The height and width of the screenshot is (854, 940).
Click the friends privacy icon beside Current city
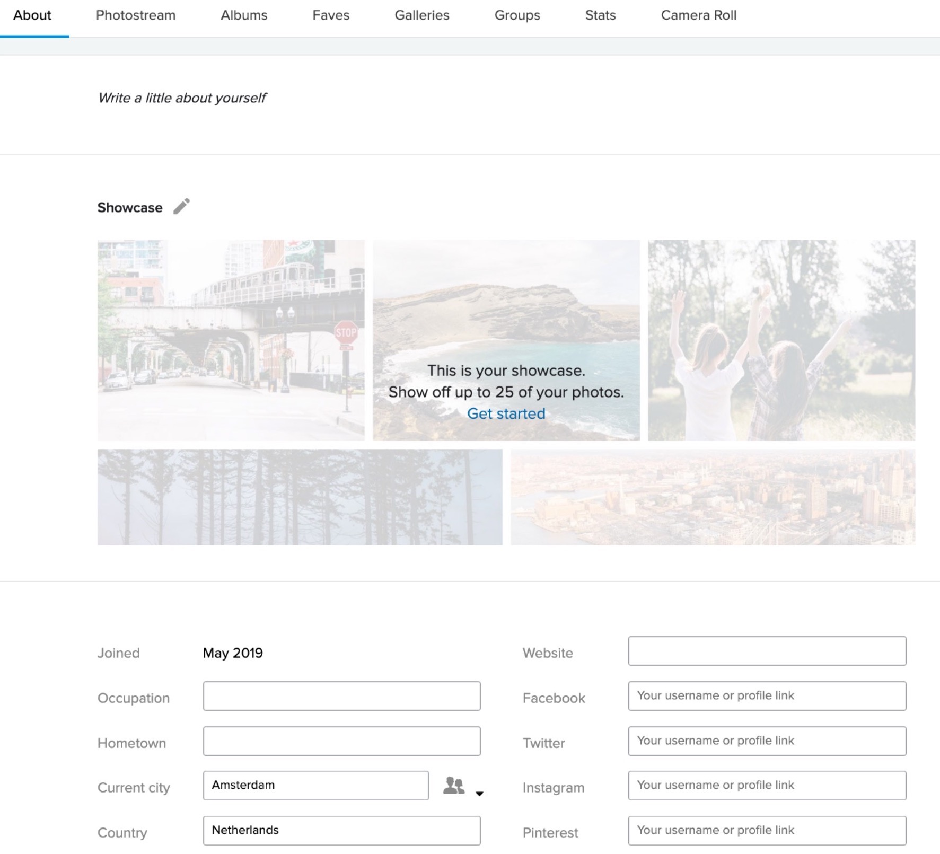coord(454,785)
